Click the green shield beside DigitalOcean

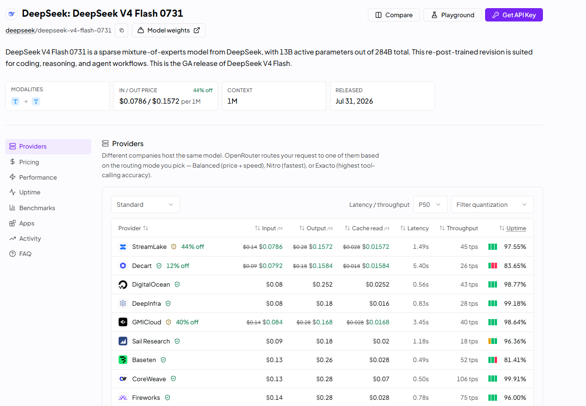click(x=177, y=285)
